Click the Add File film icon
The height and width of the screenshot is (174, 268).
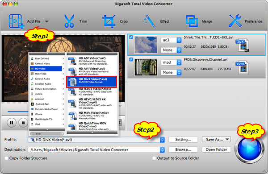pyautogui.click(x=16, y=21)
